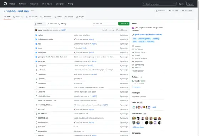Expand the Resources menu
This screenshot has height=136, width=199.
point(35,4)
